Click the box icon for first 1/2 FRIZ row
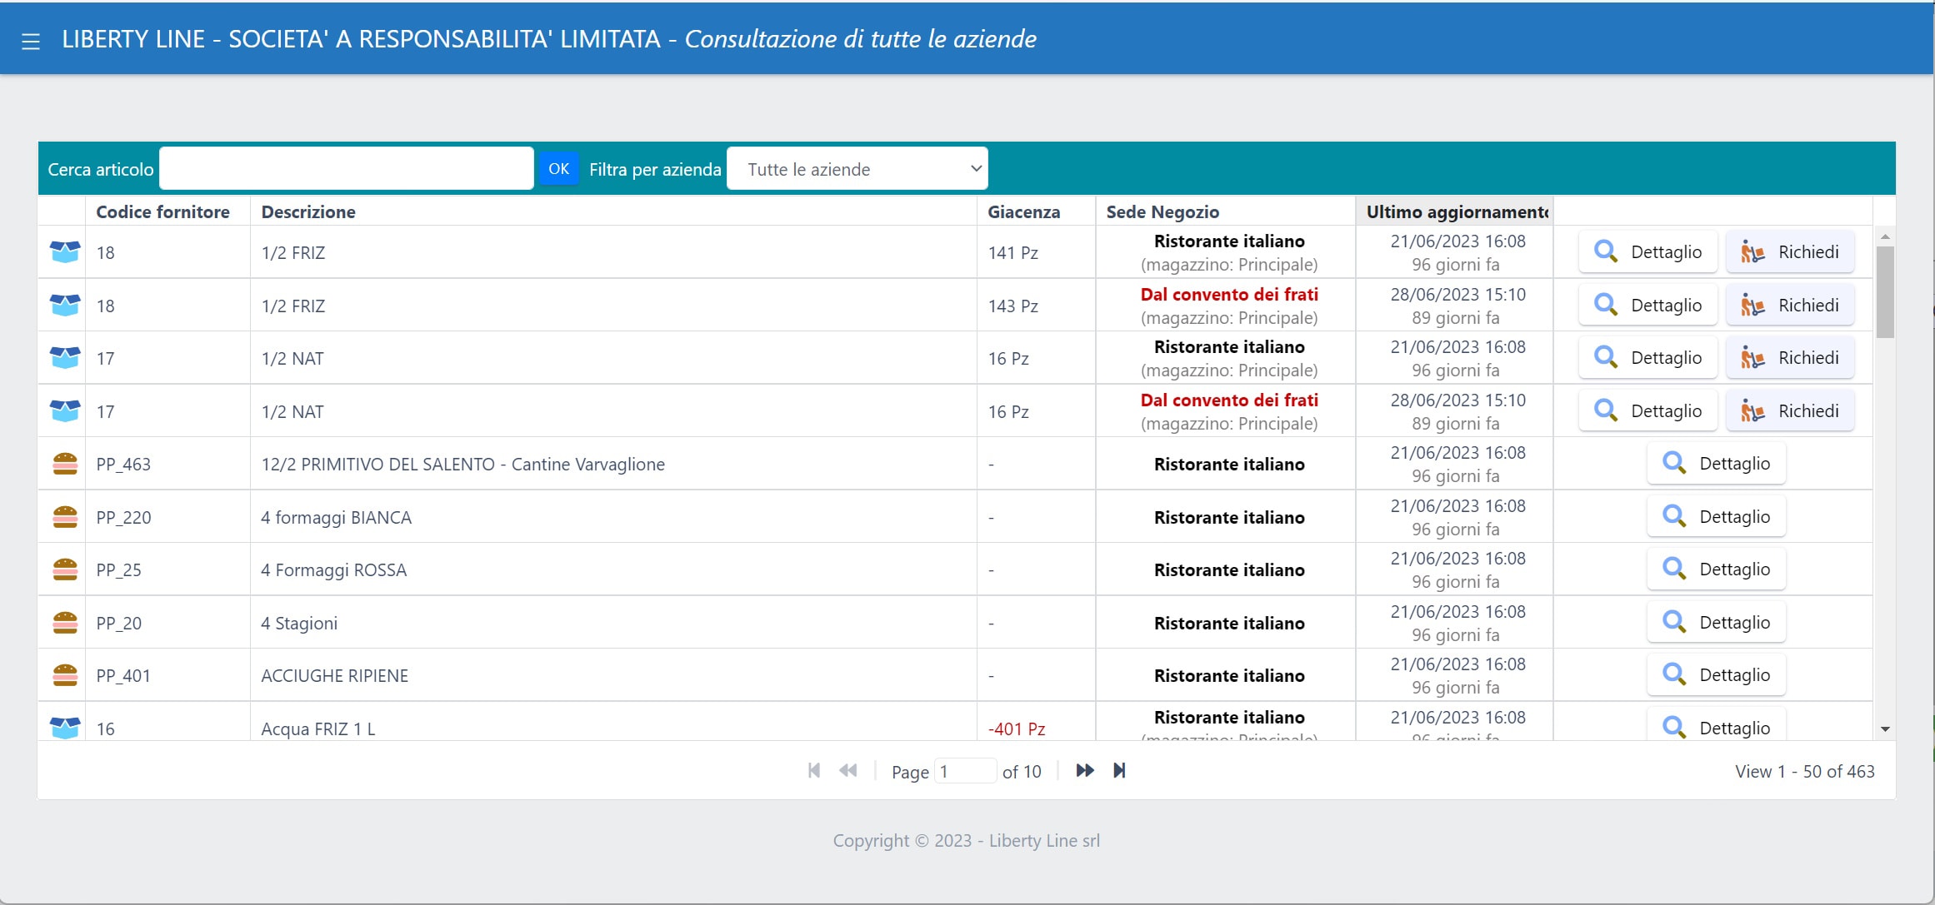The image size is (1935, 905). point(65,251)
